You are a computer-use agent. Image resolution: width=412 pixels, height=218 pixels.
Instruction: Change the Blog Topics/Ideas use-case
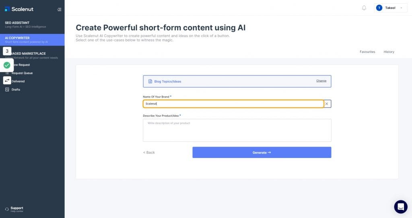tap(321, 81)
